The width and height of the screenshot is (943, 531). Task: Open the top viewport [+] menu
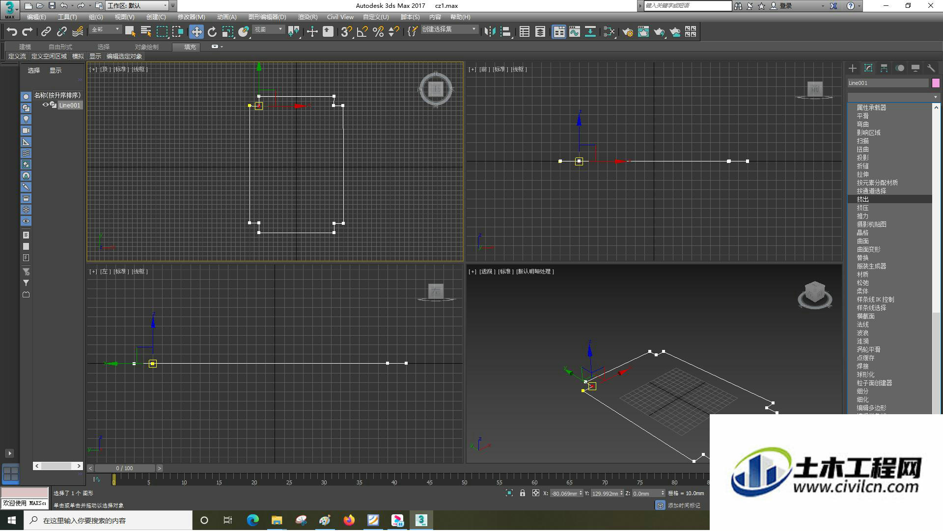point(93,69)
